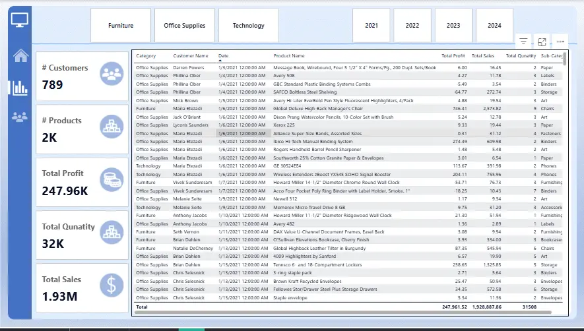
Task: Click the # Customers 789 card
Action: click(82, 76)
